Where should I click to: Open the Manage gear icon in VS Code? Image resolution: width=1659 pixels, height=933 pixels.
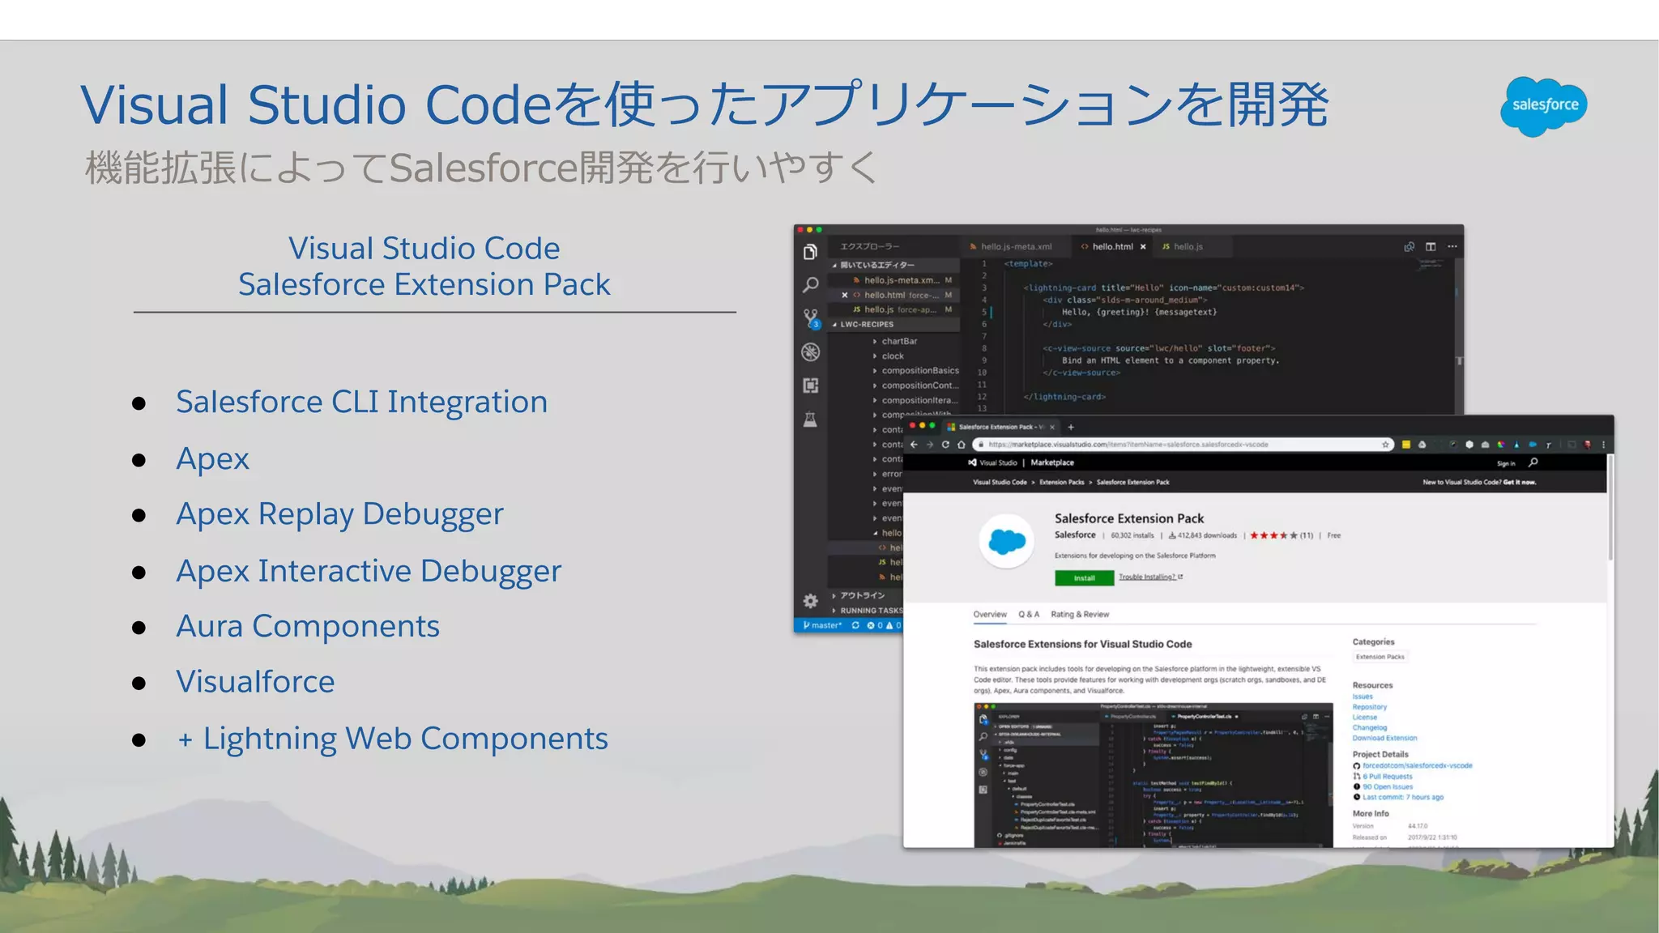point(810,601)
